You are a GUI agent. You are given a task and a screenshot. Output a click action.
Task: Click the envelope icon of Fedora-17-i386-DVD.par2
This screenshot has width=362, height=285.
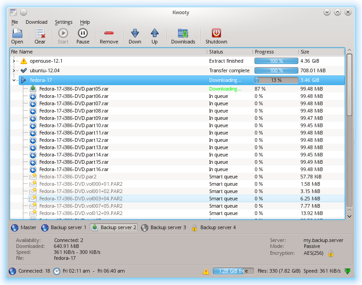click(x=33, y=177)
